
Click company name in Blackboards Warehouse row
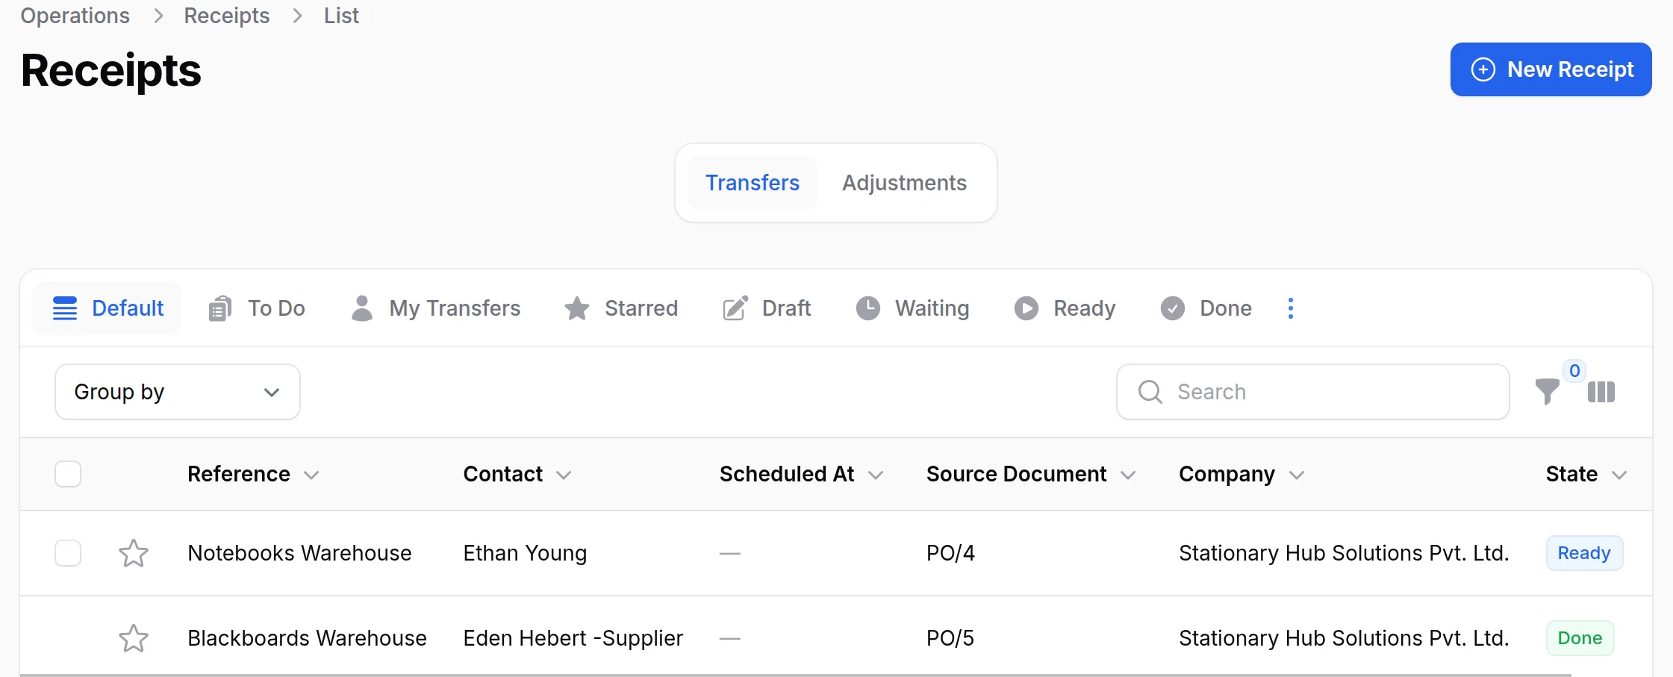tap(1344, 638)
